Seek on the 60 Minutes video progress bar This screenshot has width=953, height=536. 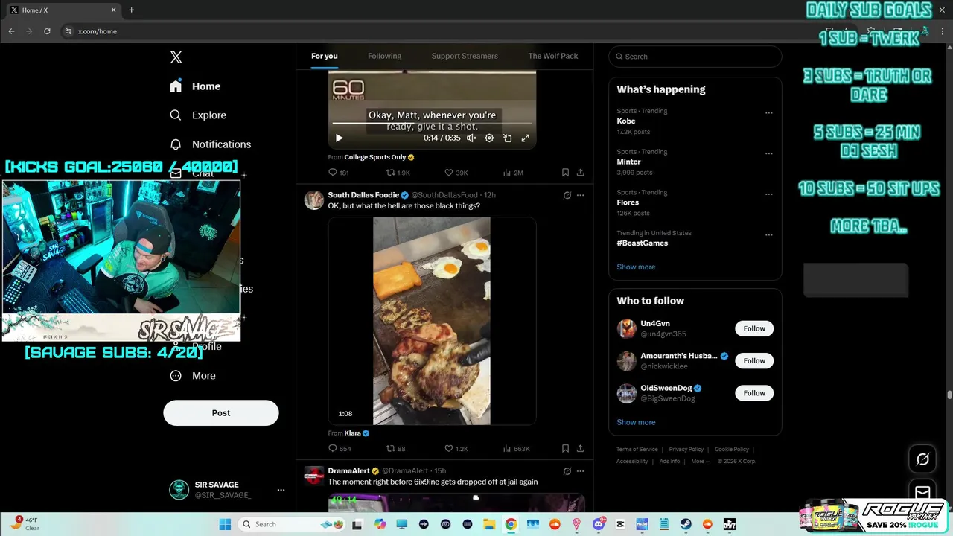point(432,124)
